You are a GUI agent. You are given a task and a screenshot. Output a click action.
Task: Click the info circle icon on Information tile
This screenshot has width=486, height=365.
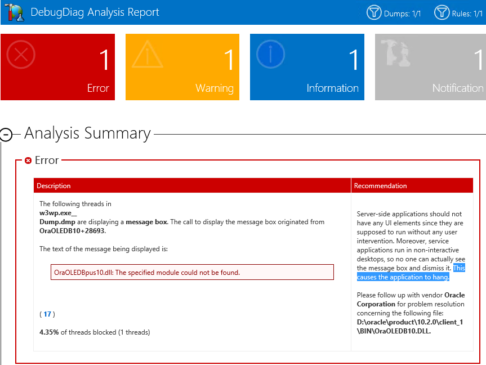coord(271,55)
